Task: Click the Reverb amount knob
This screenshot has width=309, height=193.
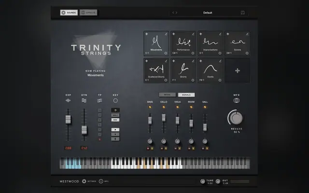Action: click(237, 118)
